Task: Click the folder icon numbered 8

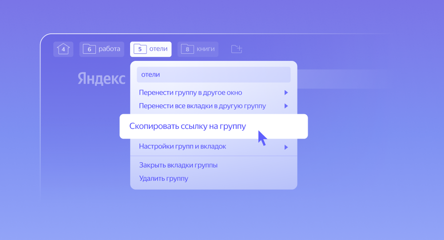Action: pos(187,49)
